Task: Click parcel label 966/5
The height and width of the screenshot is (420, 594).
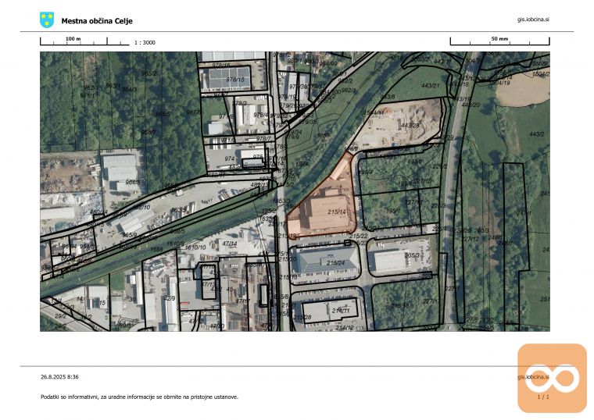Action: 163,114
